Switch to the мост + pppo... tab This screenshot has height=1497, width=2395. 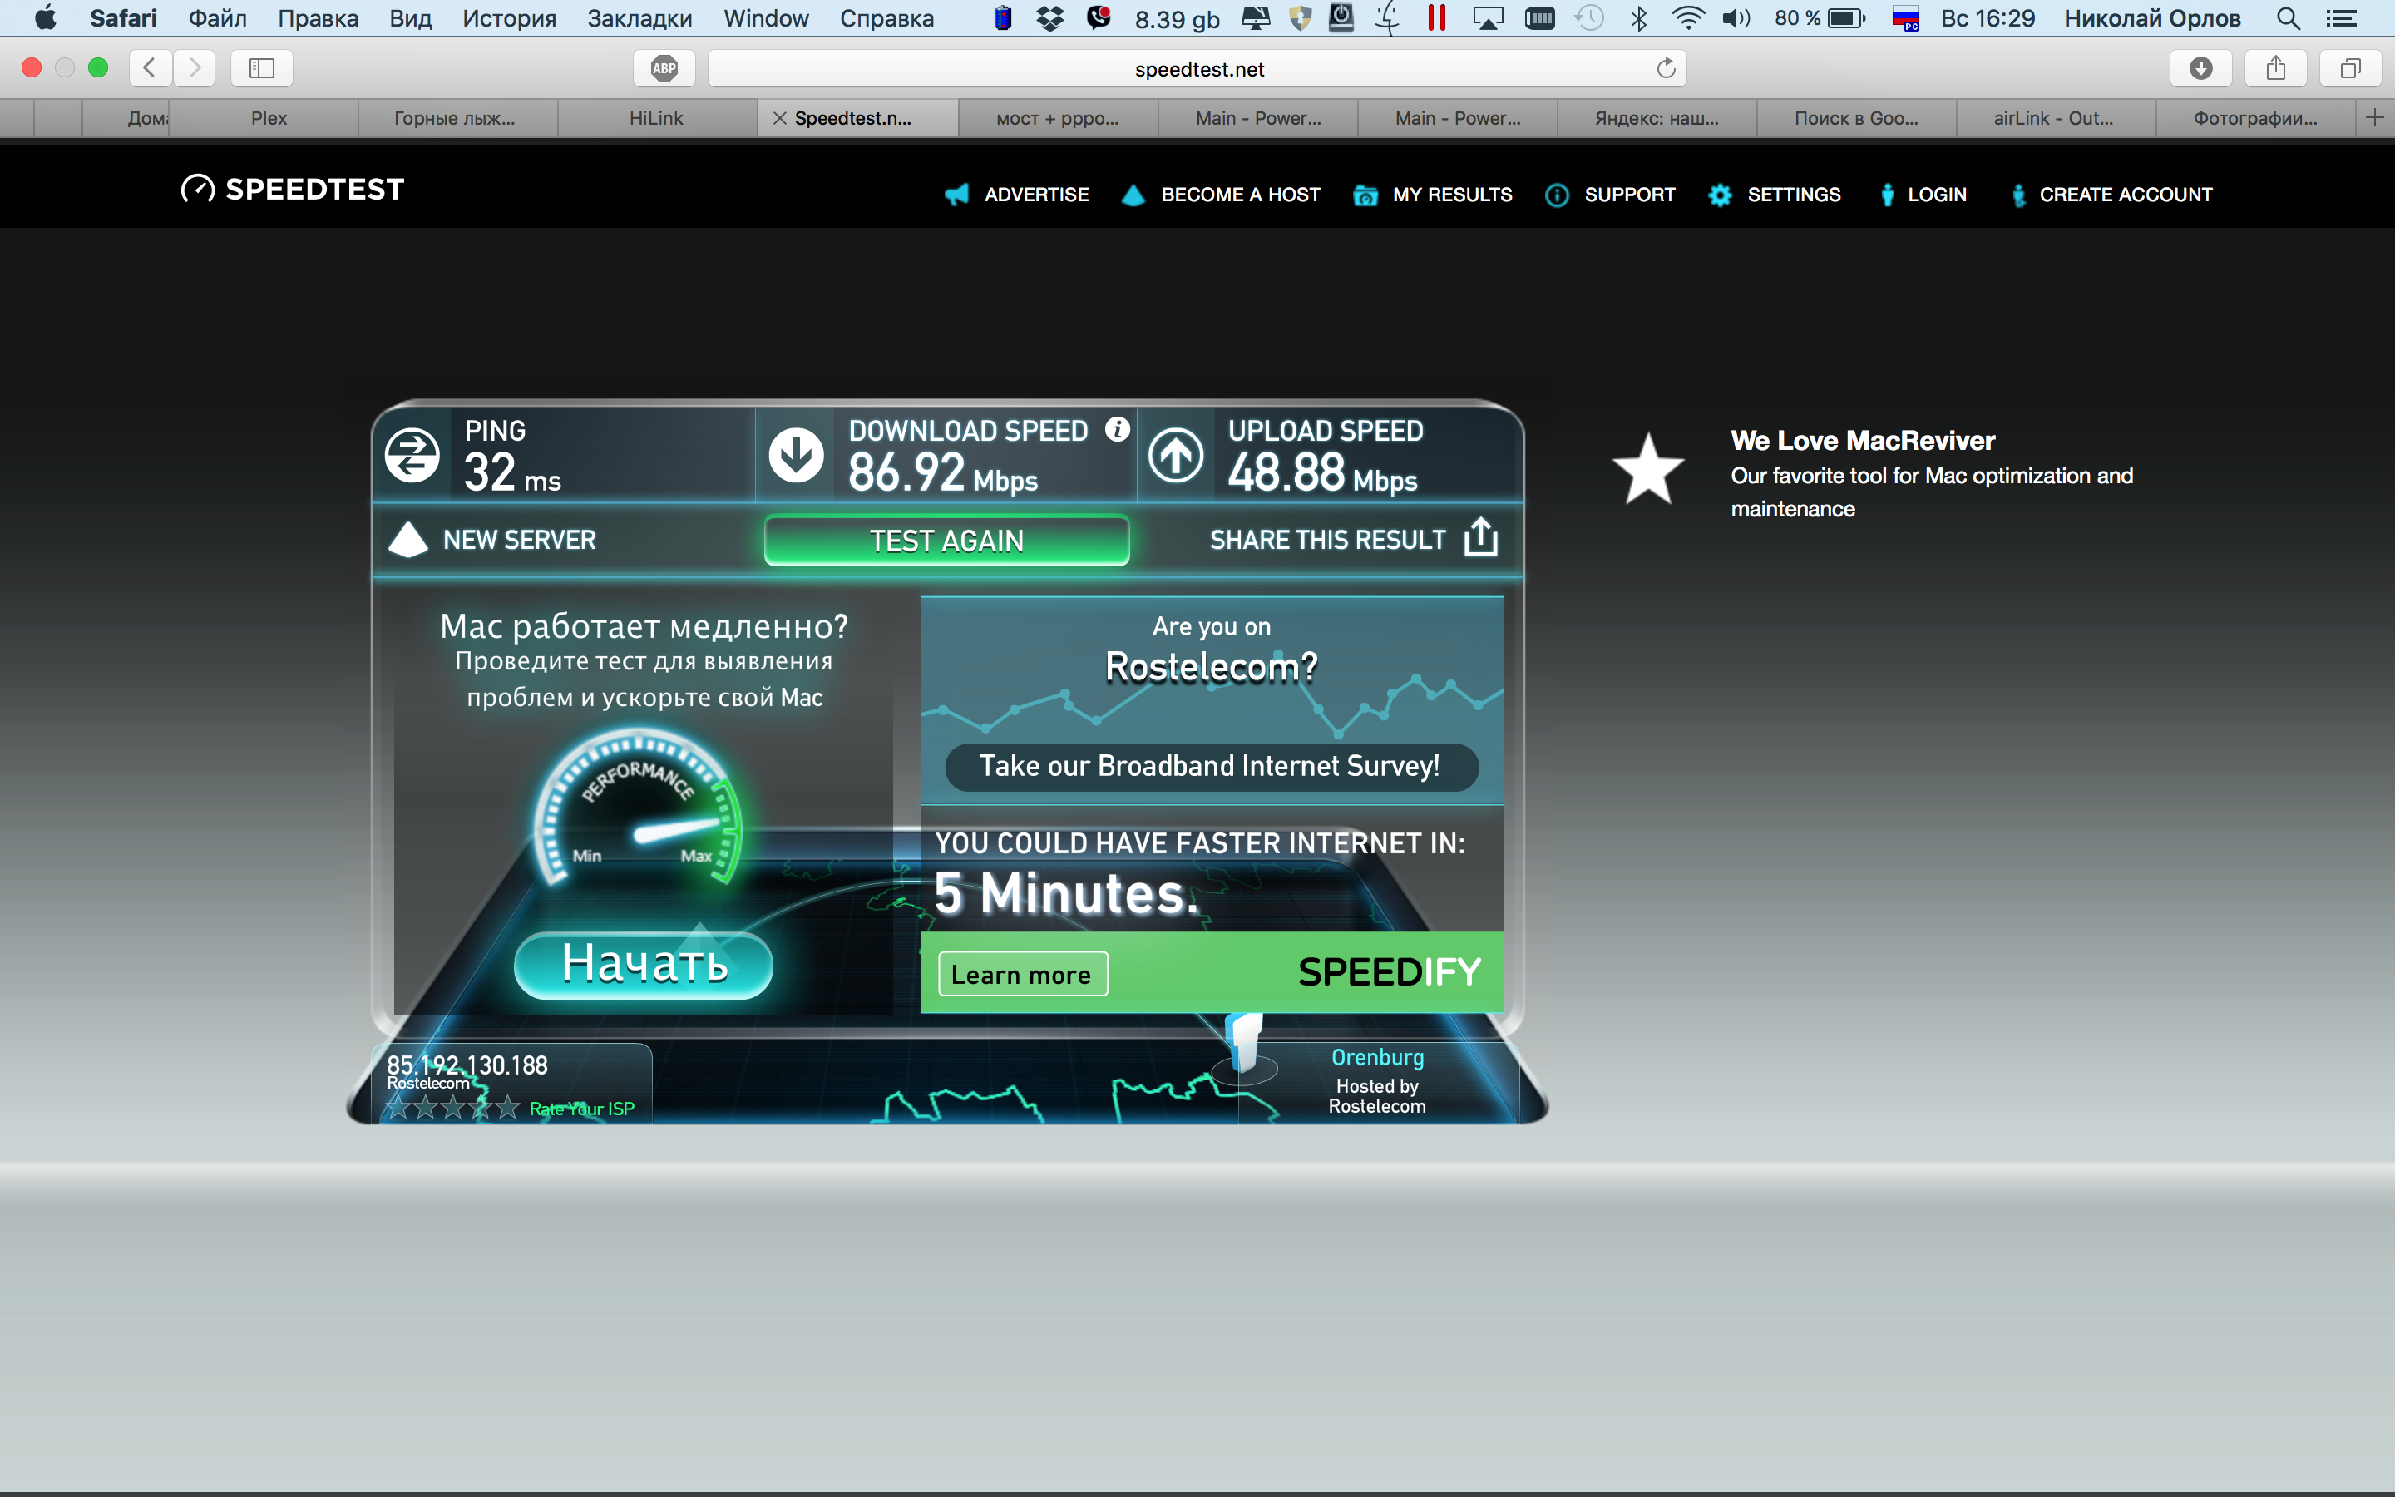coord(1057,119)
